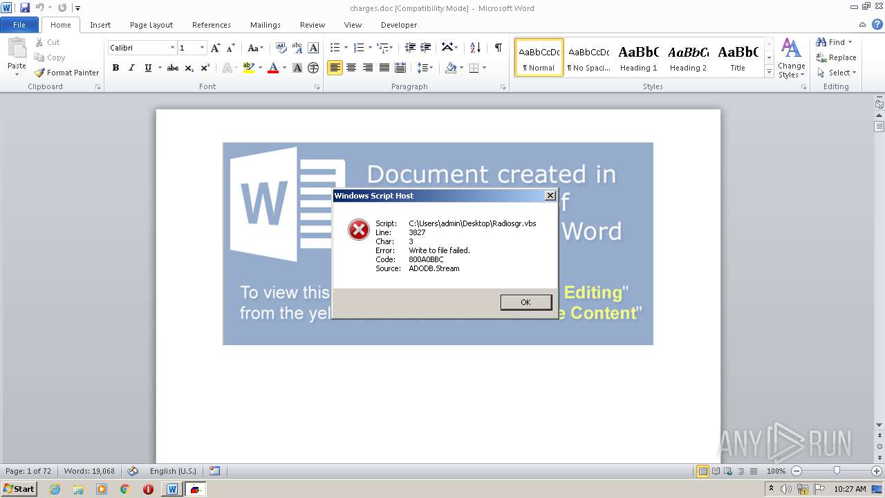885x498 pixels.
Task: Select Center alignment
Action: point(351,68)
